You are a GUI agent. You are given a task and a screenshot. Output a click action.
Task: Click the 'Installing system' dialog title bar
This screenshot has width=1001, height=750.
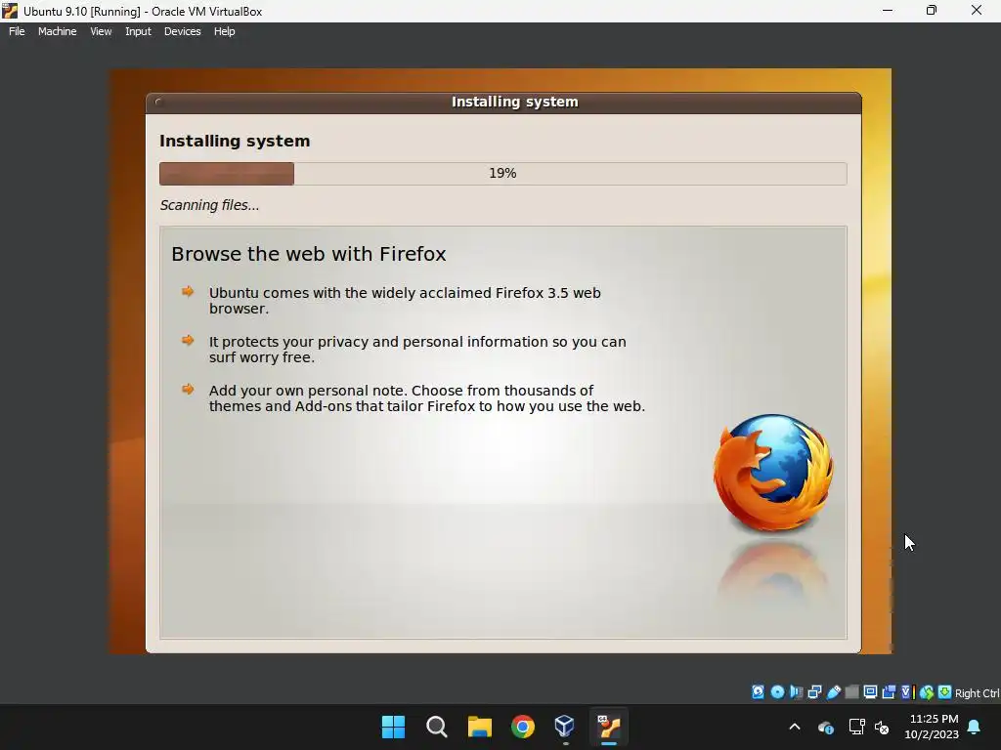pyautogui.click(x=503, y=103)
